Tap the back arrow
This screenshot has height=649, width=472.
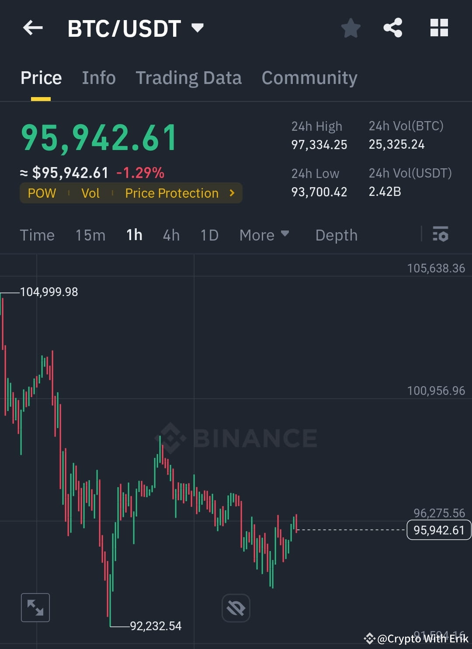32,28
